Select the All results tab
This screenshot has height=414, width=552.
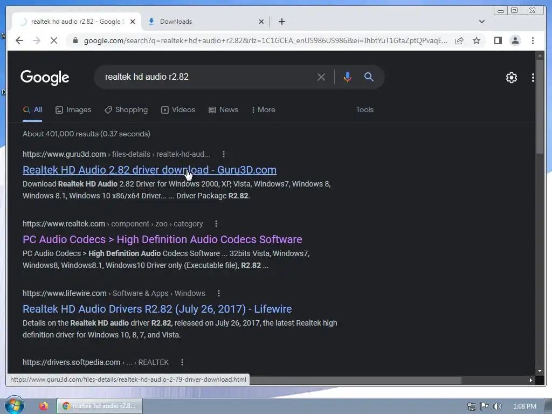coord(32,110)
